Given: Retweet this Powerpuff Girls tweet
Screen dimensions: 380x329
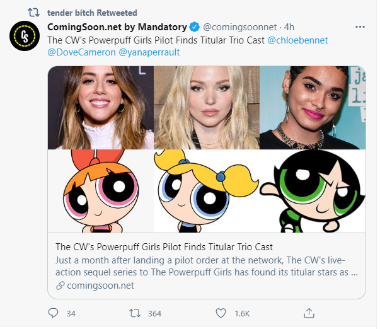Looking at the screenshot, I should (x=134, y=313).
